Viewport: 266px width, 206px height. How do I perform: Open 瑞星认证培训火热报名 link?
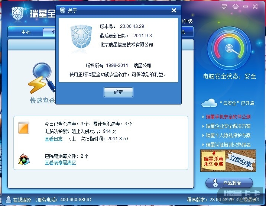pos(228,145)
